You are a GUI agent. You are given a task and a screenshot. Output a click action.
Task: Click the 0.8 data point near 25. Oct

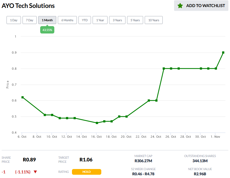tap(164, 69)
